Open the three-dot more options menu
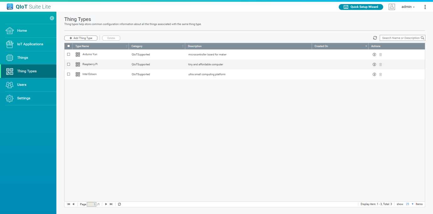Viewport: 433px width, 214px height. pos(425,7)
